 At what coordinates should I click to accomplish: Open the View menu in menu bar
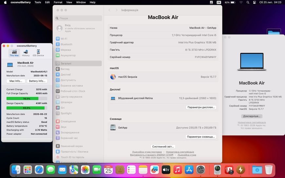pyautogui.click(x=69, y=2)
